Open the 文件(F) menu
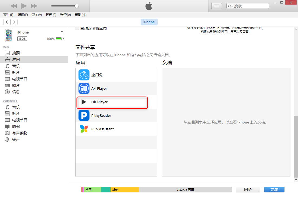This screenshot has height=197, width=298. click(x=8, y=15)
